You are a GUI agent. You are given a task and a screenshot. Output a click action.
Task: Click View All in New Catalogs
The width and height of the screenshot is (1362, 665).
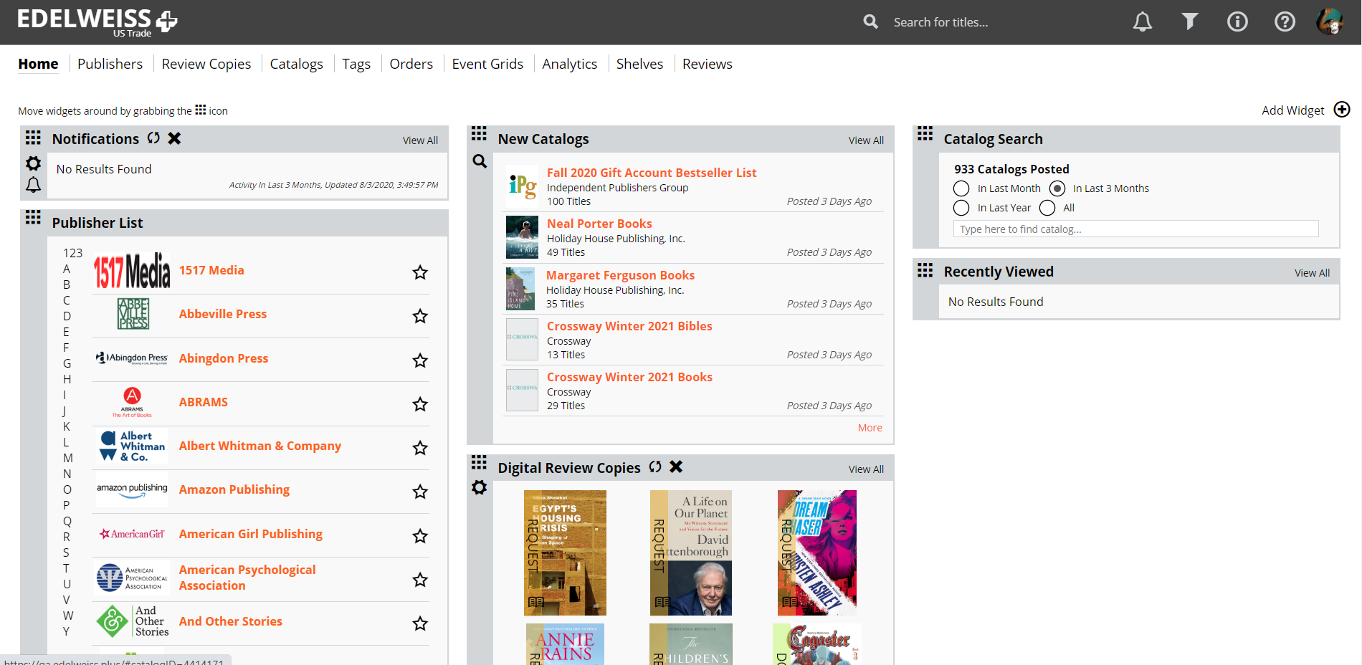[x=866, y=140]
